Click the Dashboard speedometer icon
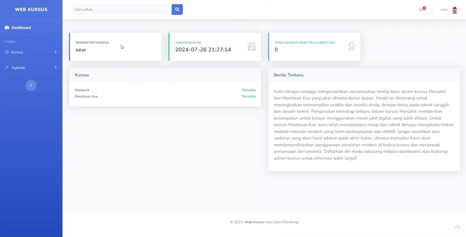The width and height of the screenshot is (466, 237). (x=7, y=28)
